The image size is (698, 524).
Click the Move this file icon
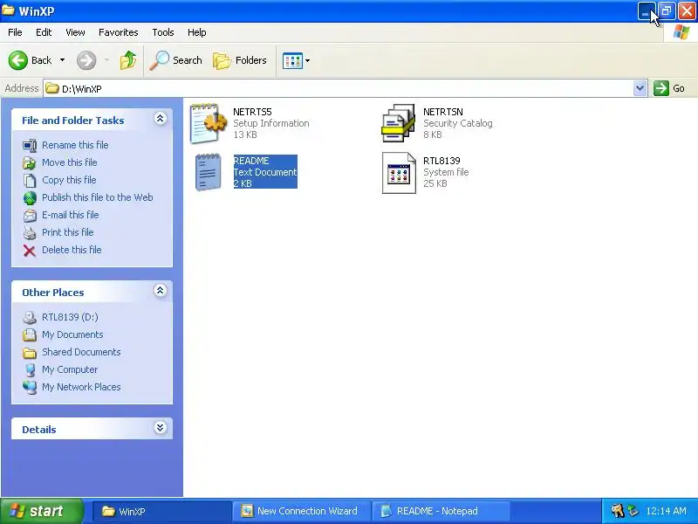click(x=30, y=162)
